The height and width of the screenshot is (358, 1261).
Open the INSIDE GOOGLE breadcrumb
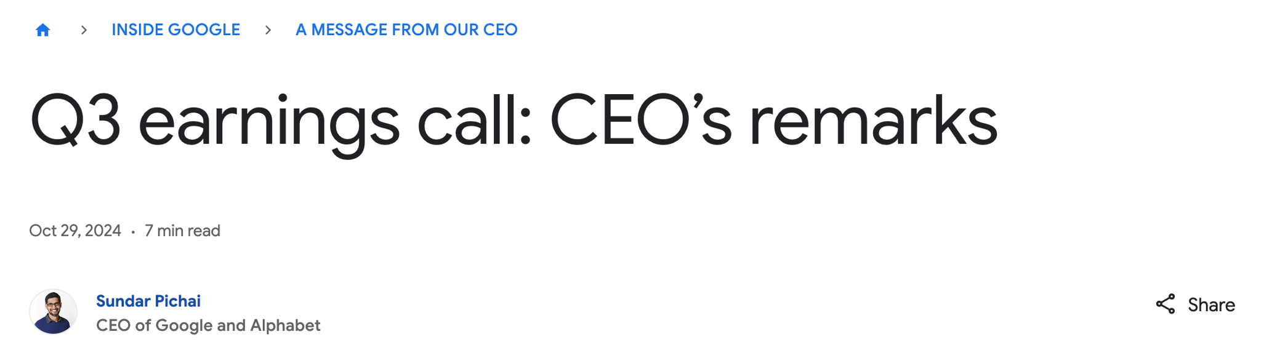pyautogui.click(x=175, y=30)
